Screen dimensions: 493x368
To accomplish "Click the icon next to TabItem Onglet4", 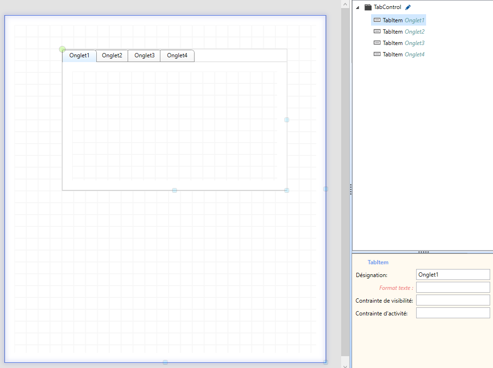I will click(377, 54).
